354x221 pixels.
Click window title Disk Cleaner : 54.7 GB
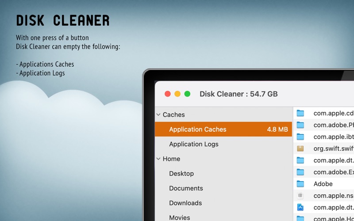point(239,94)
